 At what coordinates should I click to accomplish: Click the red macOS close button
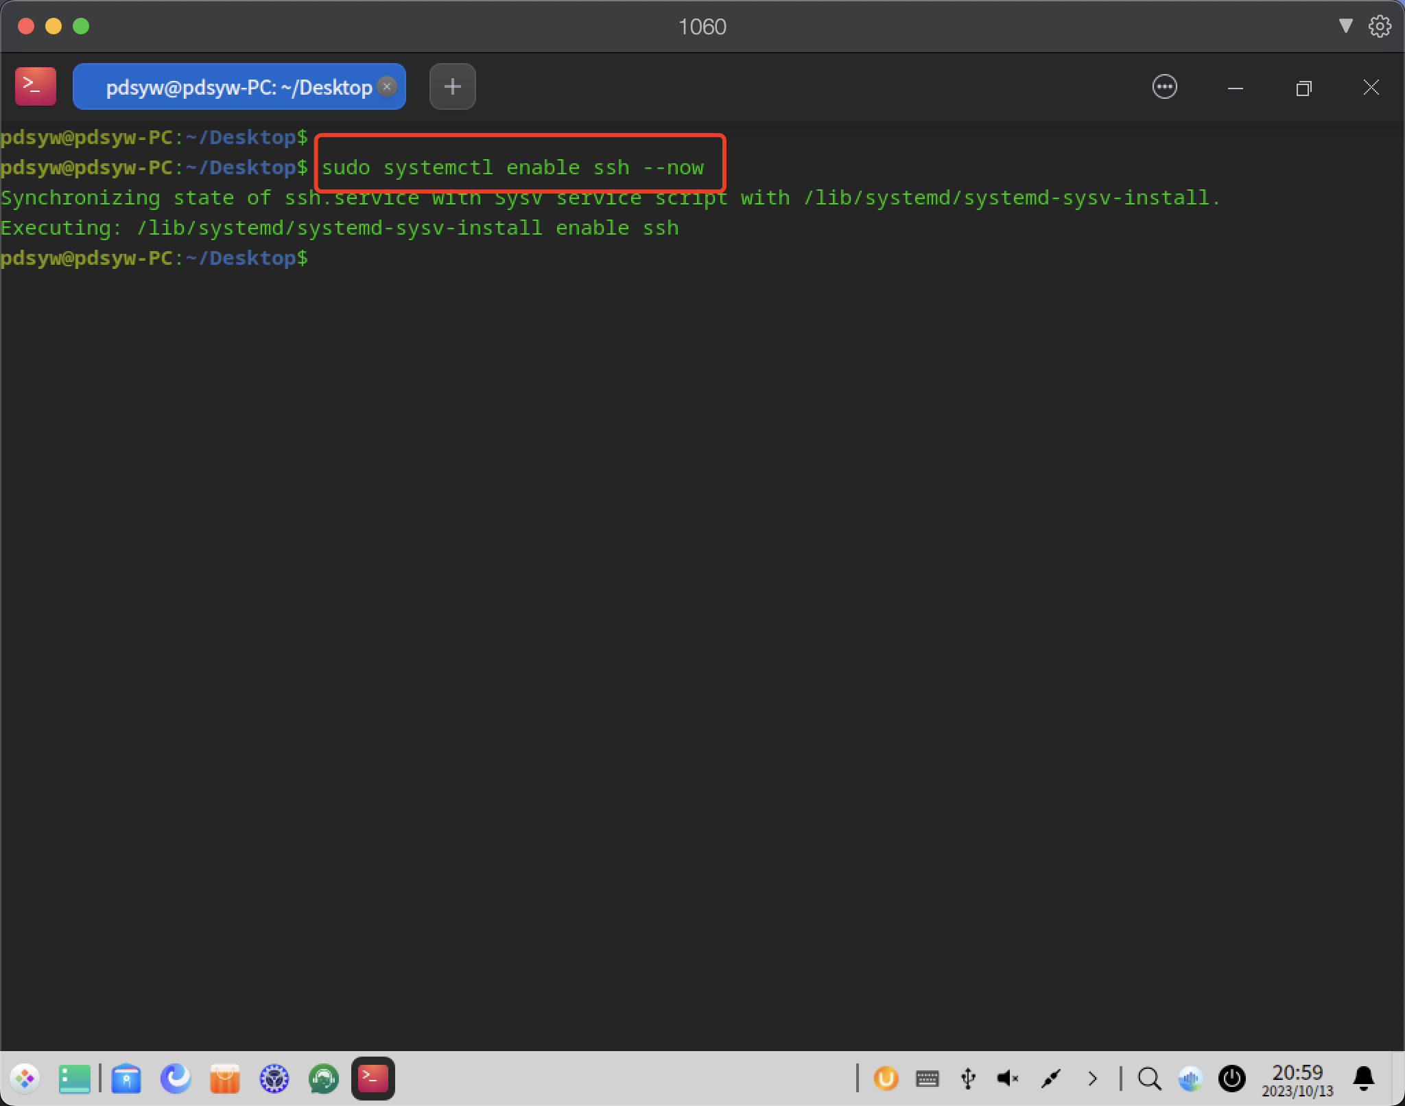coord(26,26)
